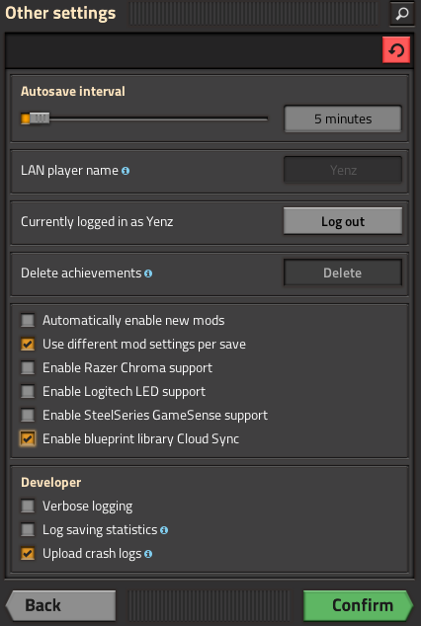
Task: Click the Delete achievements button
Action: (343, 273)
